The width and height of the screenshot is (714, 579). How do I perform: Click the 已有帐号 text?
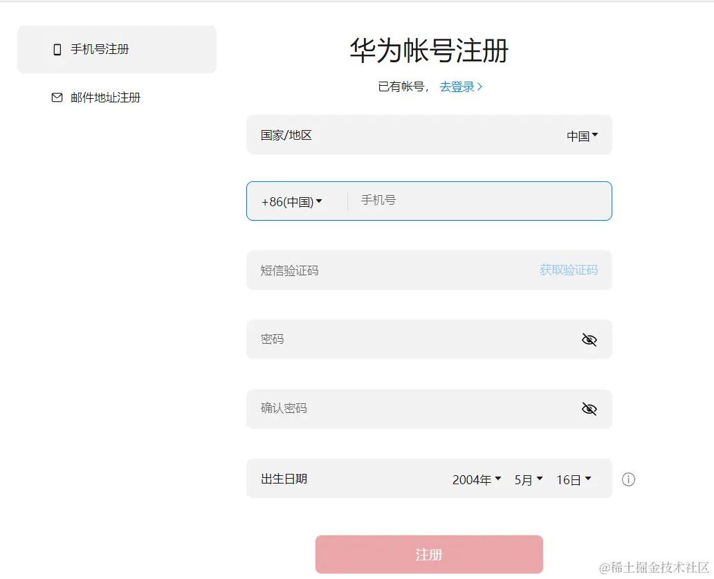pos(401,86)
